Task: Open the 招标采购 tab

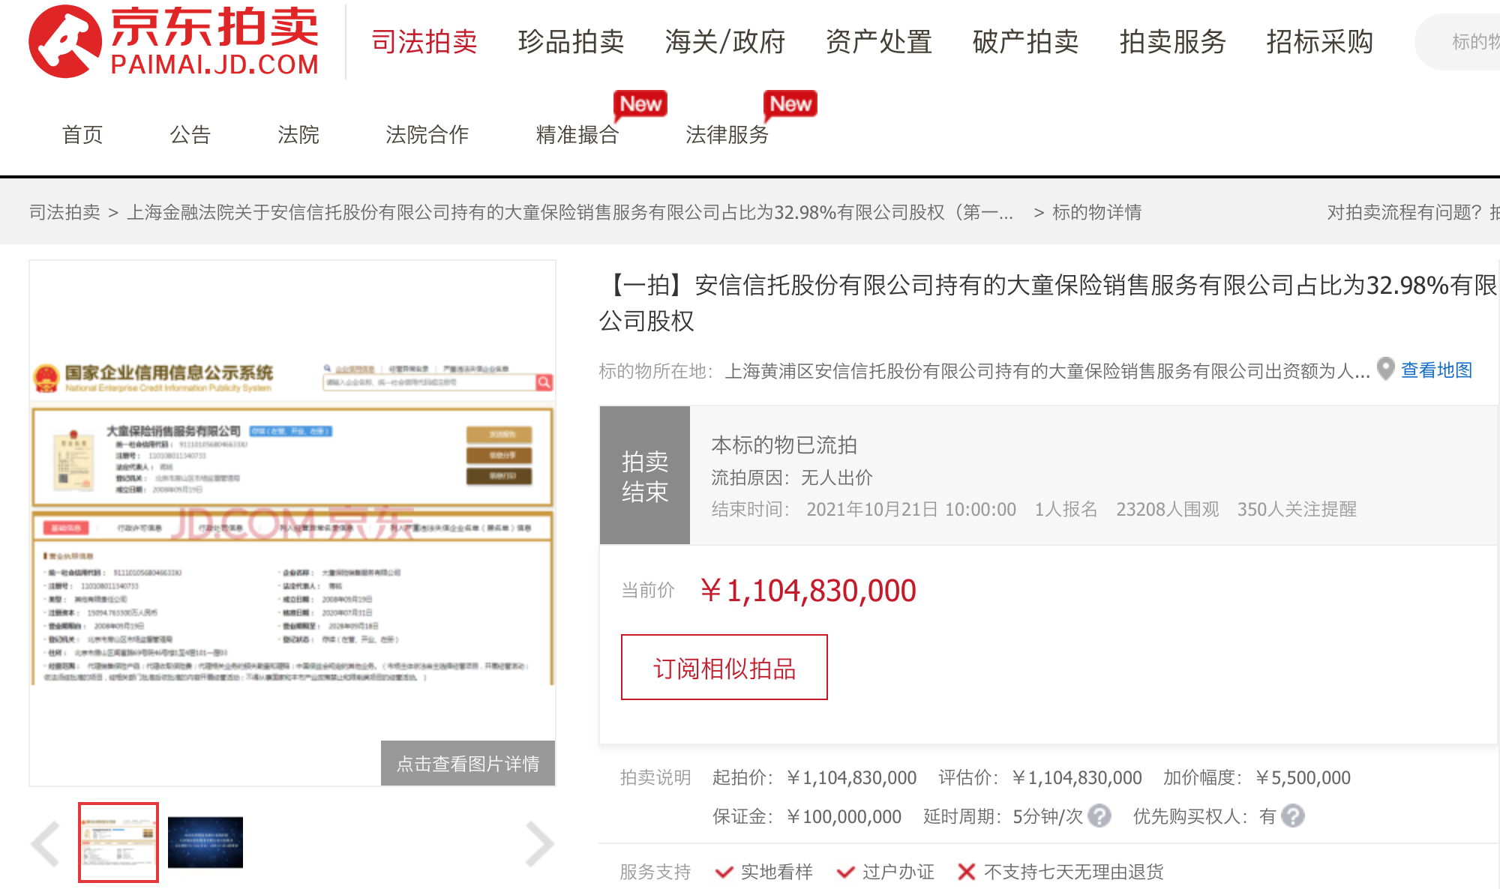Action: click(1319, 41)
